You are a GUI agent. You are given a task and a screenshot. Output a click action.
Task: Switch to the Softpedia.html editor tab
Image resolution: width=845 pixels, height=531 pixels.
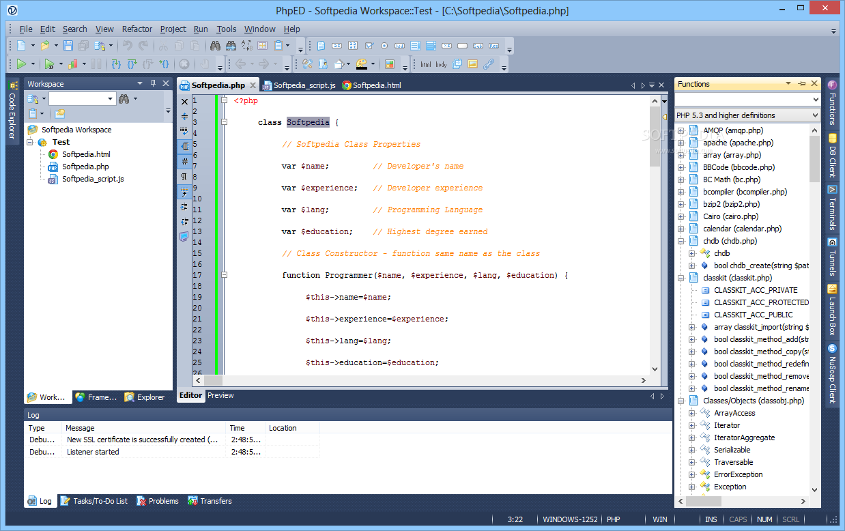pos(371,85)
